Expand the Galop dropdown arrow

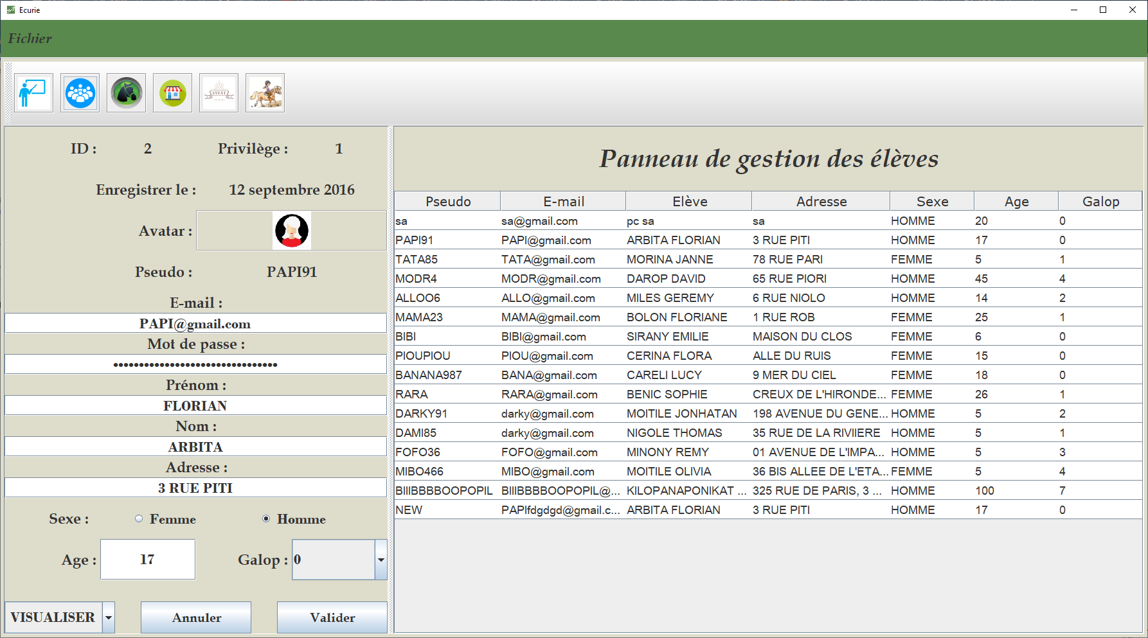[x=381, y=560]
